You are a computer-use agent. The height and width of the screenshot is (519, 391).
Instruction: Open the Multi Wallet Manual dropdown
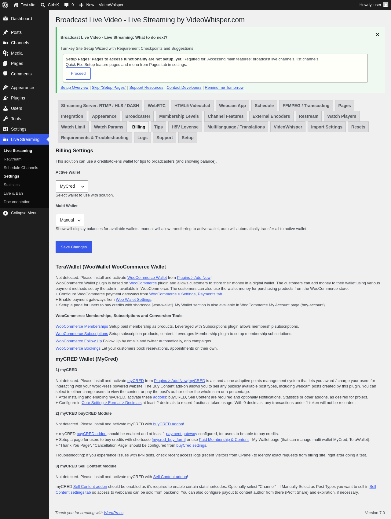click(x=70, y=220)
